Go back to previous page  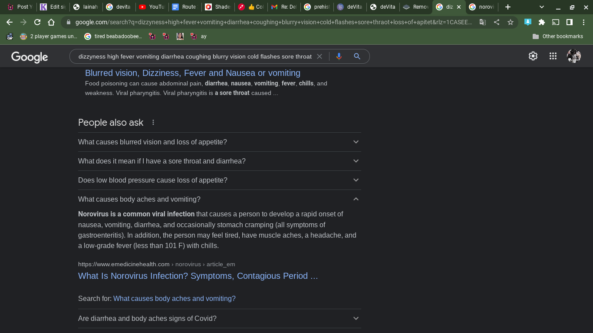[10, 22]
